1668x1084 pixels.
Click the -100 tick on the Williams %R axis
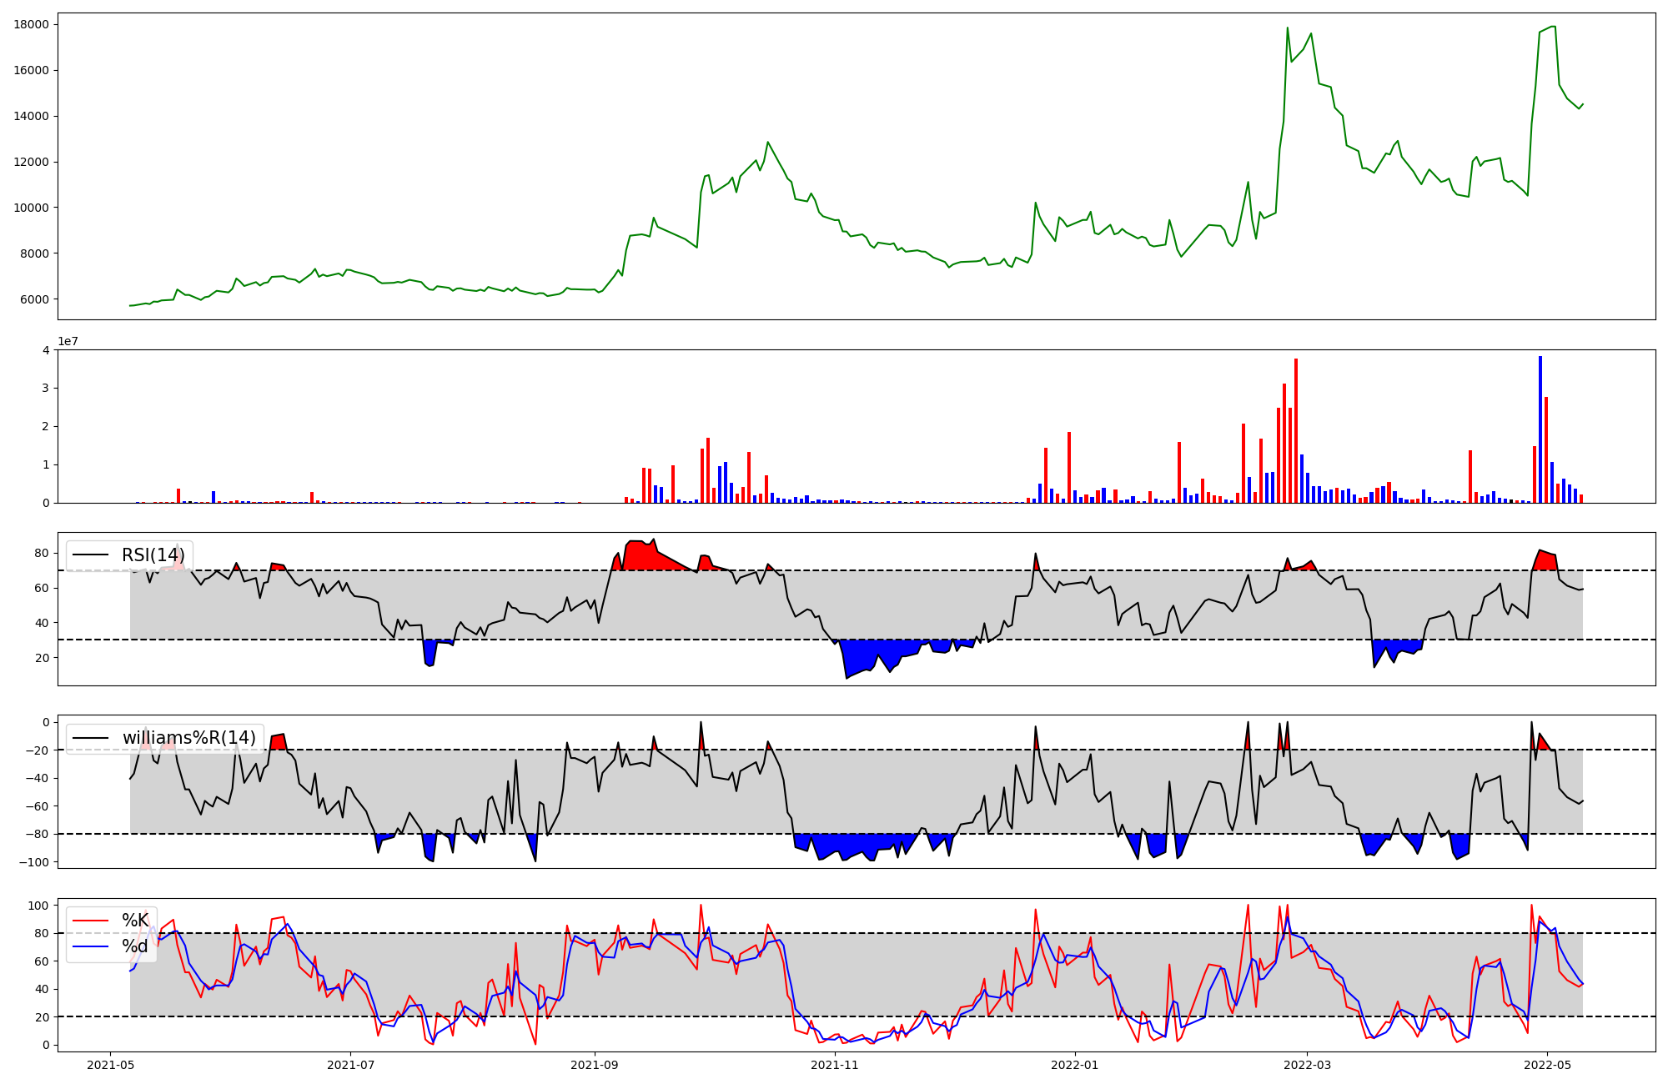point(35,862)
